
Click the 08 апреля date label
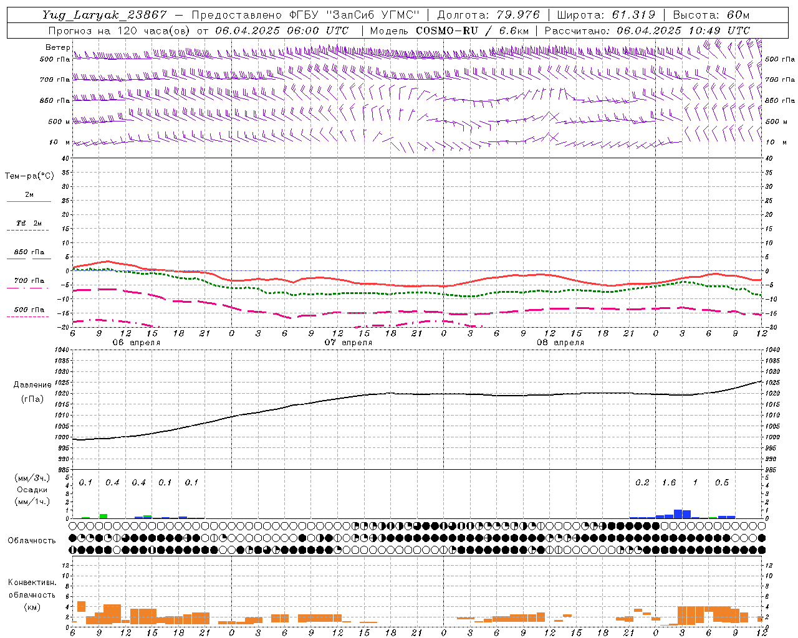[560, 343]
